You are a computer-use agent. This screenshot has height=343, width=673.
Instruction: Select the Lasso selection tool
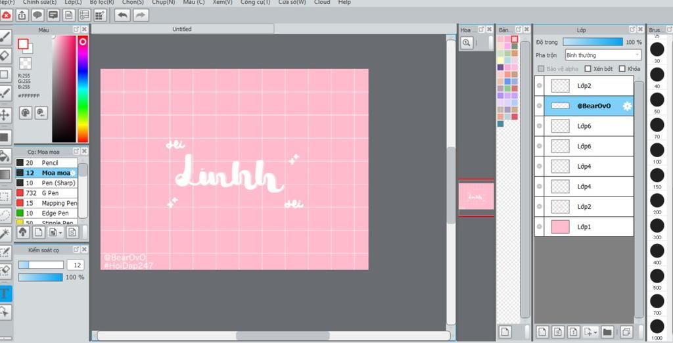[x=5, y=216]
